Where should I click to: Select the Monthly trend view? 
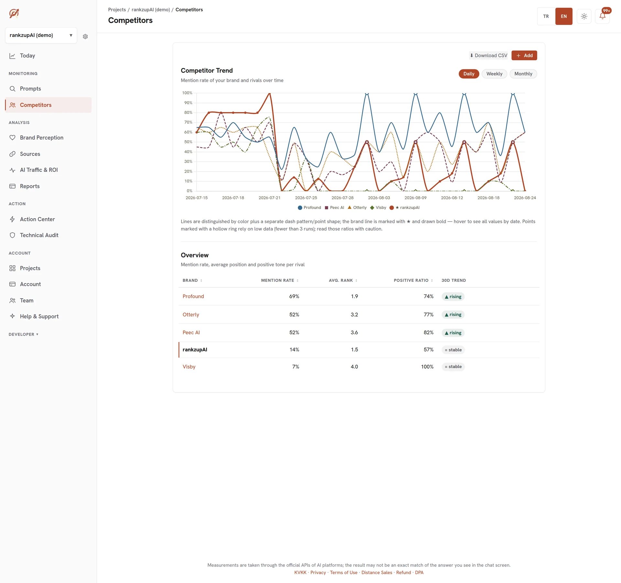point(523,74)
